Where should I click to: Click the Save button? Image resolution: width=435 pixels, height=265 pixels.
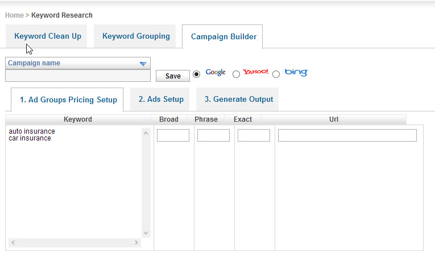(173, 76)
